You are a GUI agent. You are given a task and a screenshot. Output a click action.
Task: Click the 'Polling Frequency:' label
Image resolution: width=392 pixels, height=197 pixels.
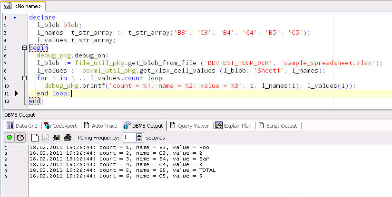[x=98, y=138]
